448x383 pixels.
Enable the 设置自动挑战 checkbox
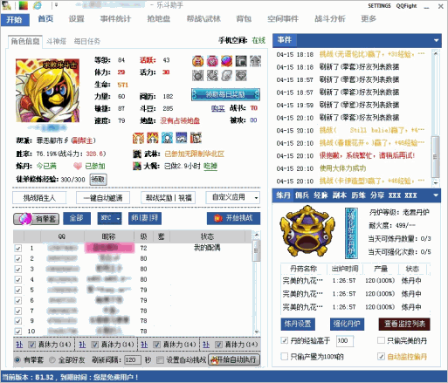click(160, 360)
